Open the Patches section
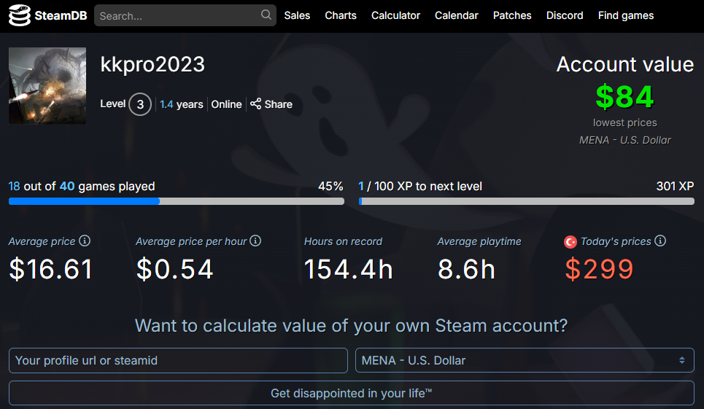Image resolution: width=704 pixels, height=409 pixels. point(512,15)
